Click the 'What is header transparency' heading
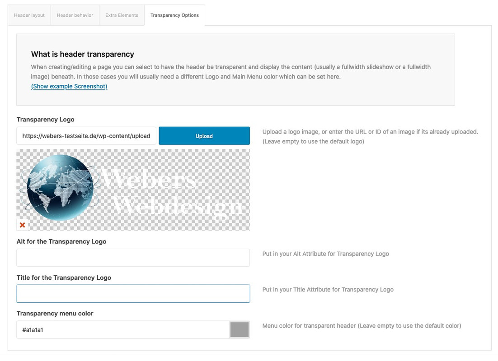This screenshot has height=361, width=498. point(83,54)
